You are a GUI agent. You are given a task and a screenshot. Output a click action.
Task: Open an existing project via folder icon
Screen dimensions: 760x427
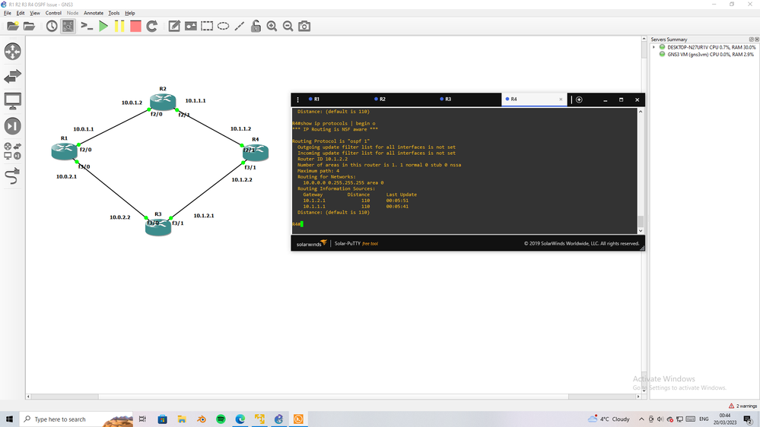click(x=29, y=26)
